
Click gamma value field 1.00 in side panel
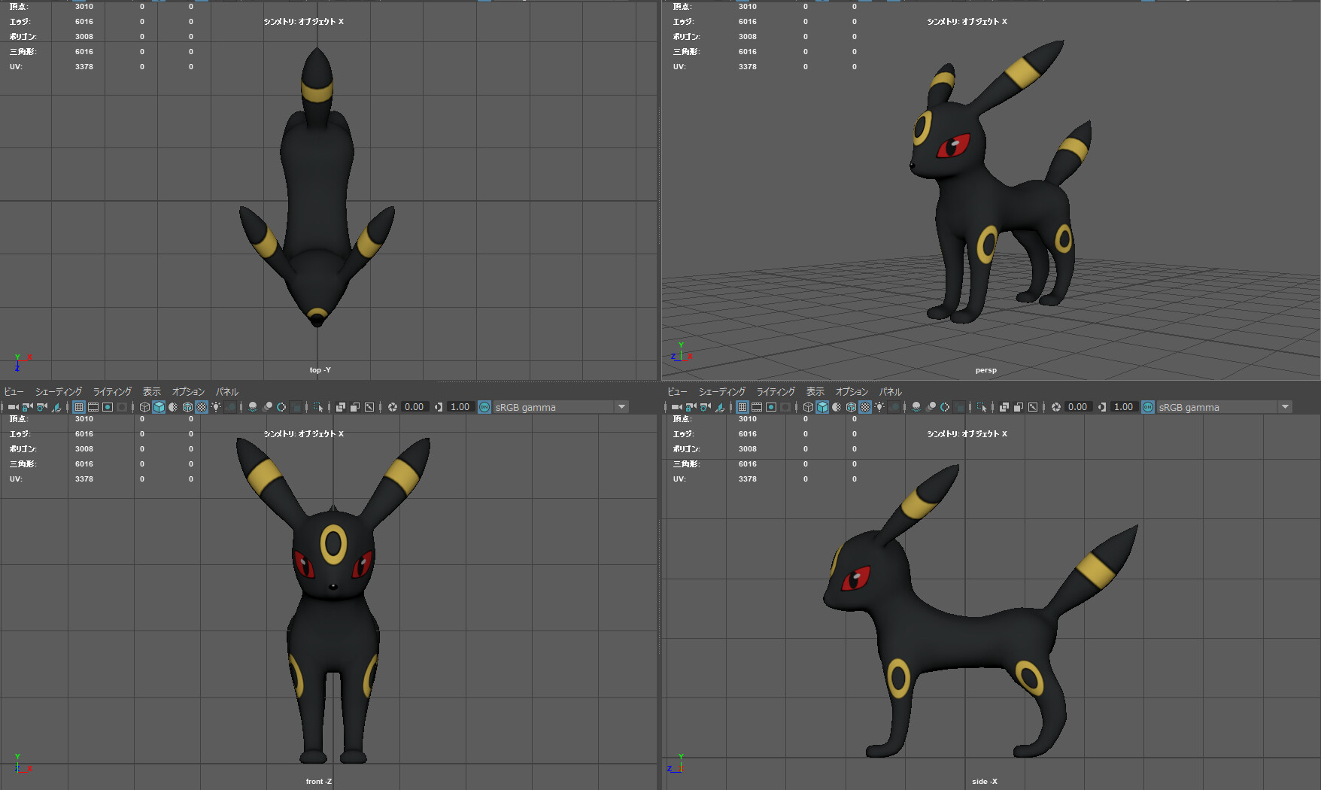[1124, 407]
